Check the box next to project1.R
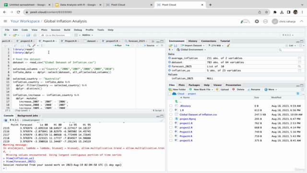 pyautogui.click(x=171, y=123)
